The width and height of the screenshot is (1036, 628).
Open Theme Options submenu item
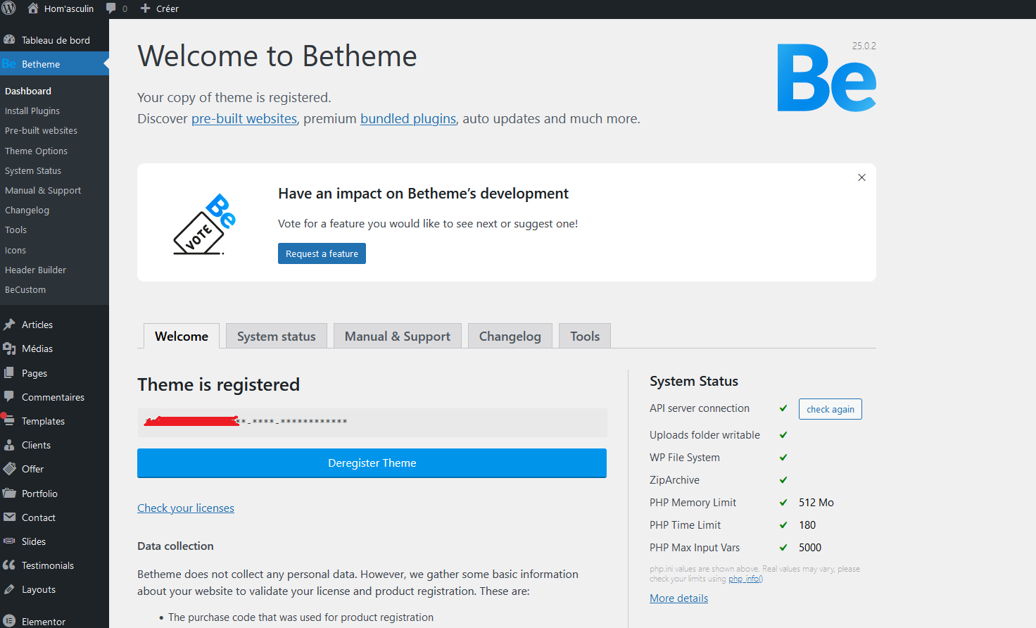[x=36, y=151]
